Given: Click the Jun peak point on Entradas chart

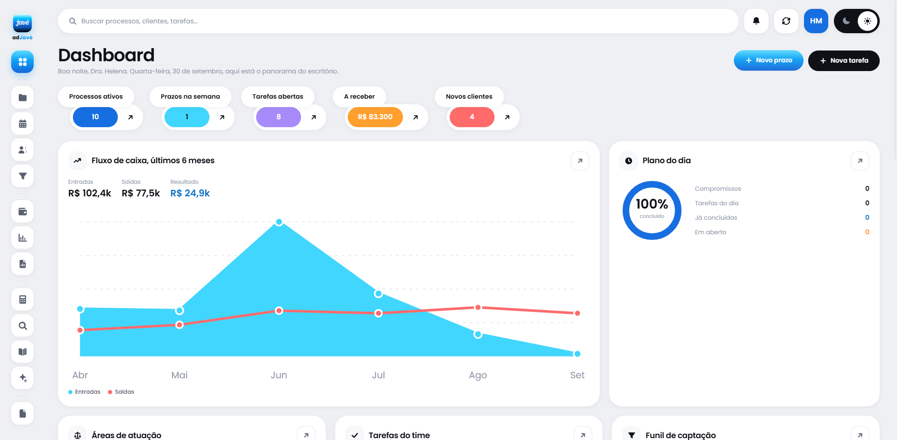Looking at the screenshot, I should point(279,222).
